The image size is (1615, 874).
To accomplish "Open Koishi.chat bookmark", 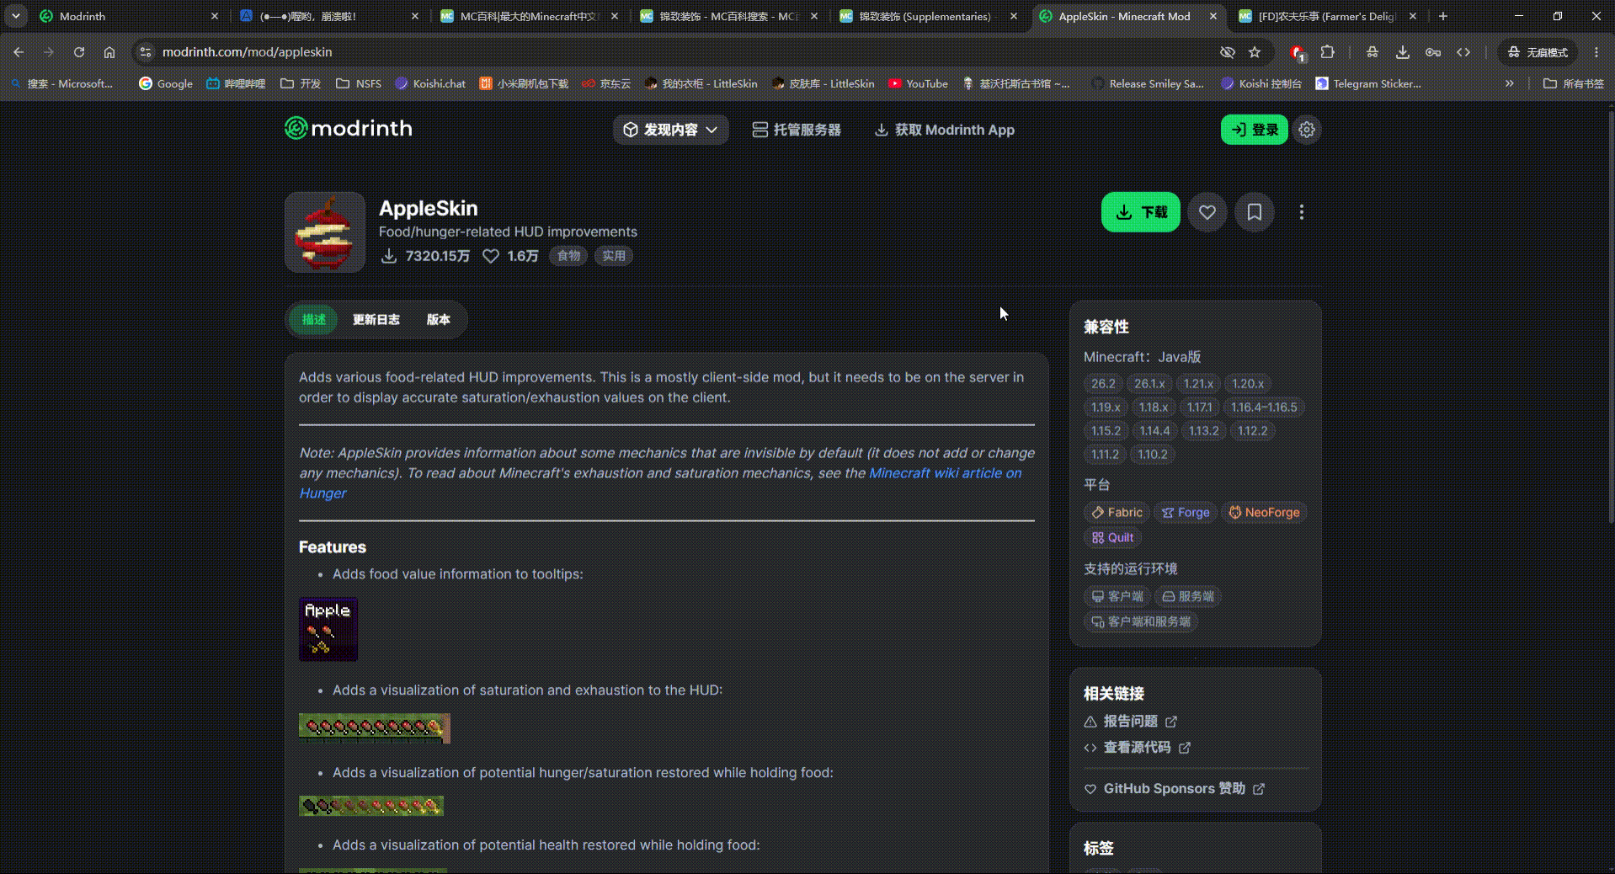I will [430, 83].
